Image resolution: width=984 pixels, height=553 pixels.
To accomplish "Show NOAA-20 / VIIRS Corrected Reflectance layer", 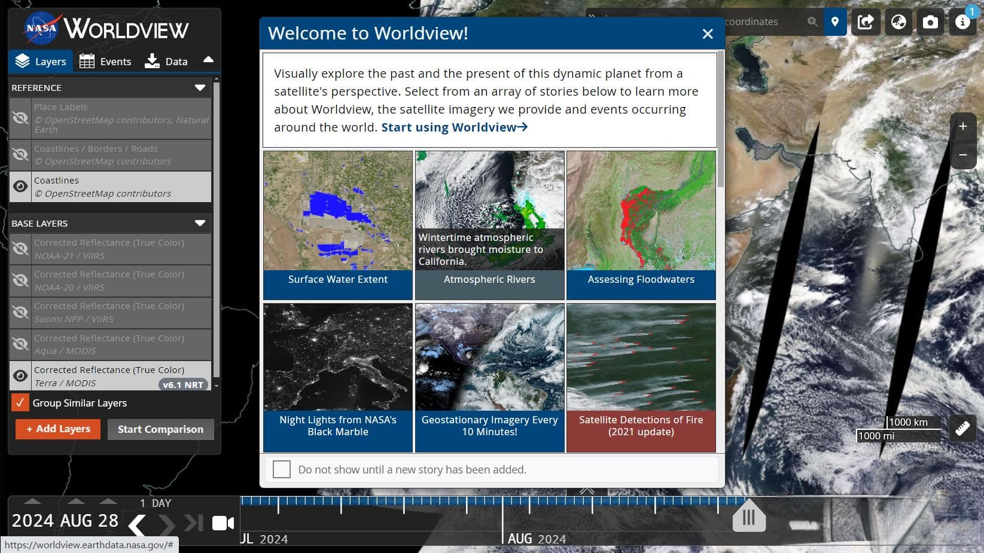I will coord(20,280).
